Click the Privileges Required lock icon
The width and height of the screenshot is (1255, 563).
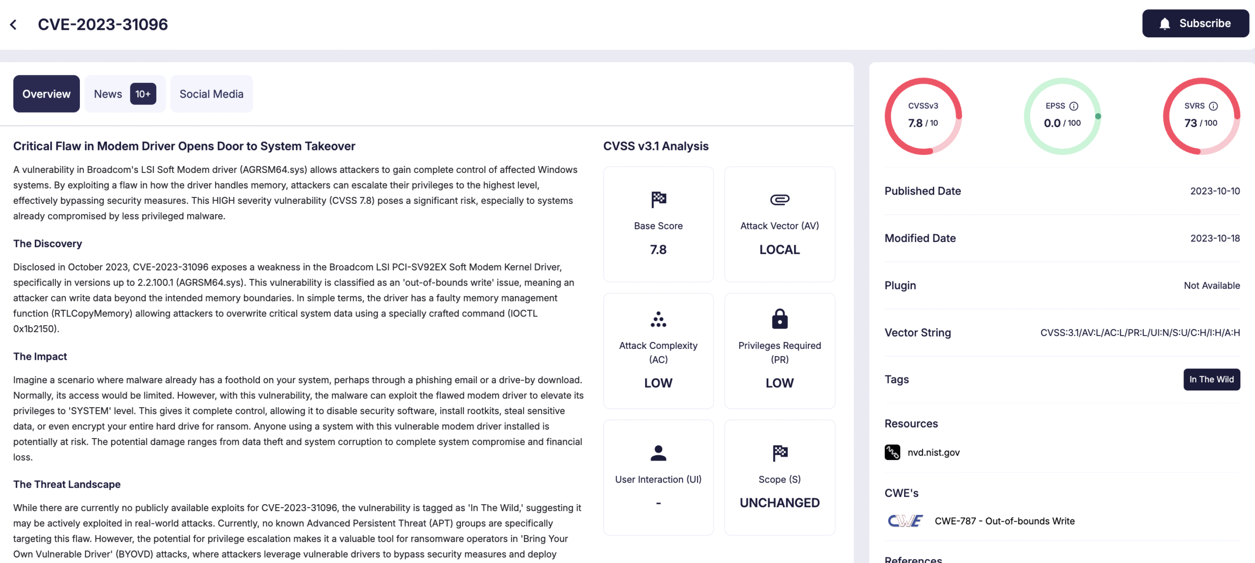click(779, 318)
